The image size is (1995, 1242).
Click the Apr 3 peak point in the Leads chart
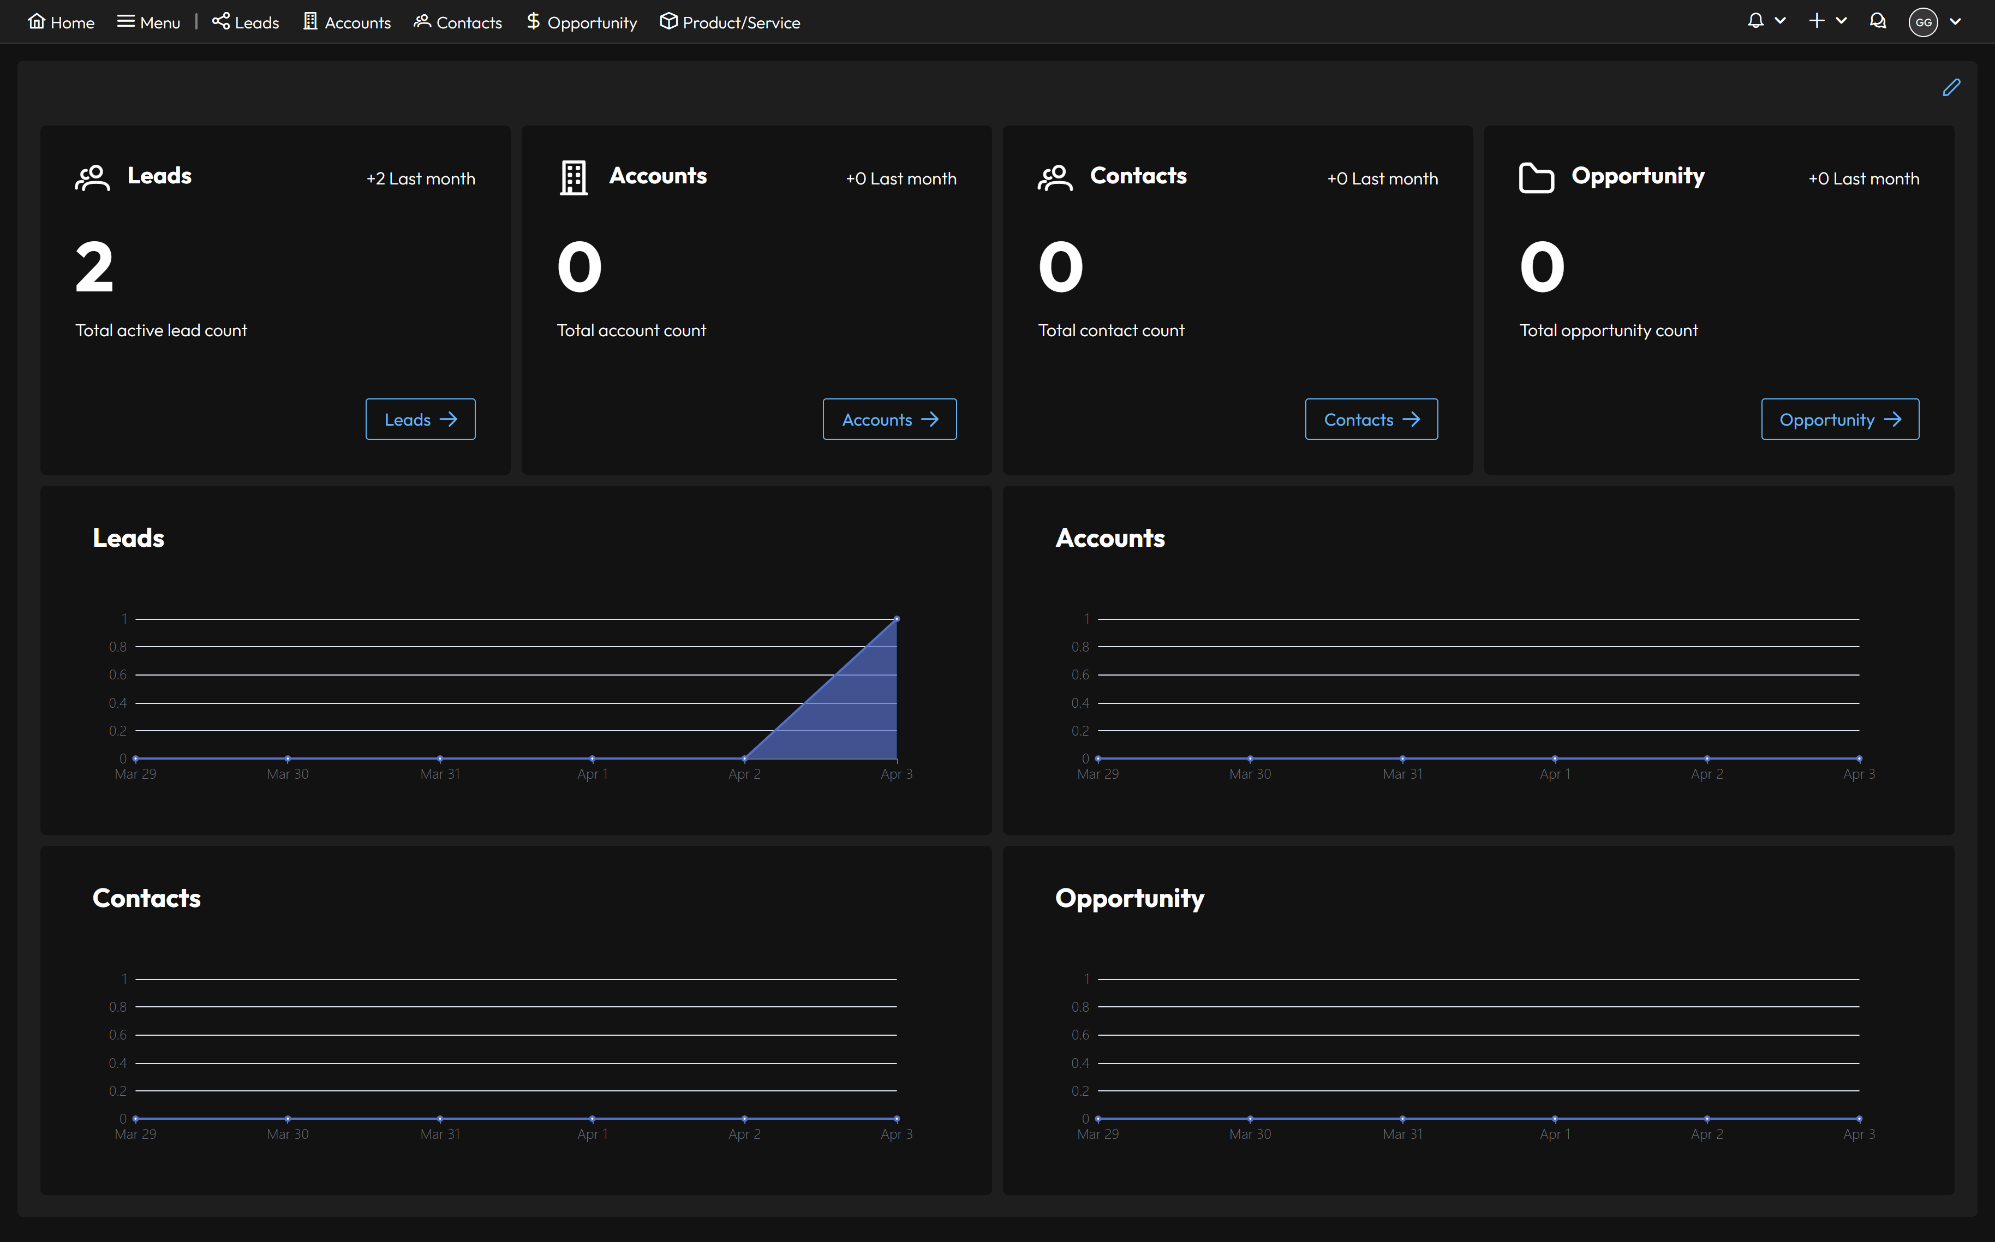coord(897,618)
